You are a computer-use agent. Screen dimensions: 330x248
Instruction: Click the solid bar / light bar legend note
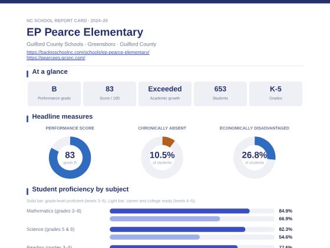111,201
